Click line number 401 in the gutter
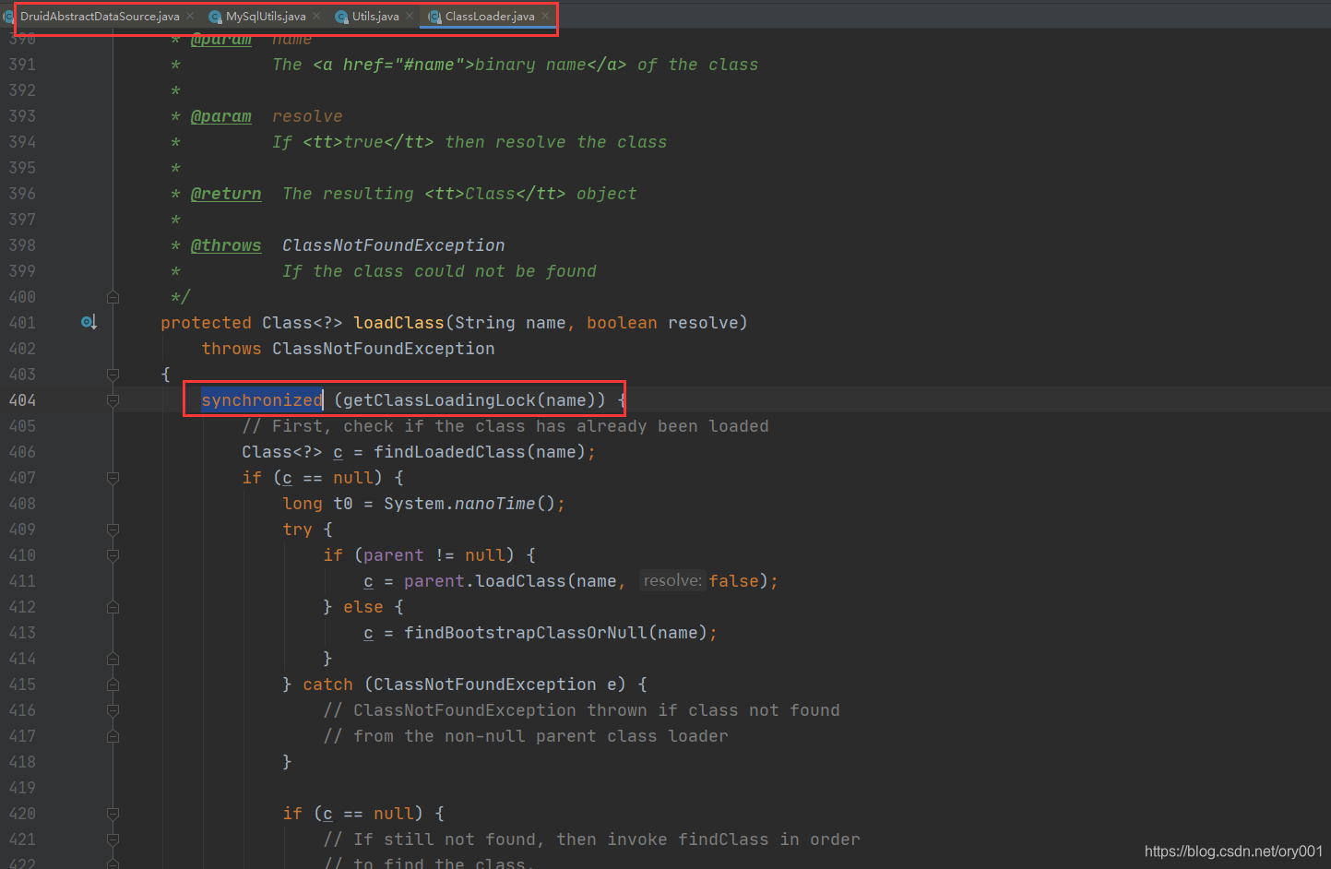 coord(22,323)
